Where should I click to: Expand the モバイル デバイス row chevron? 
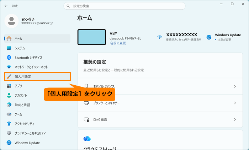(235, 86)
